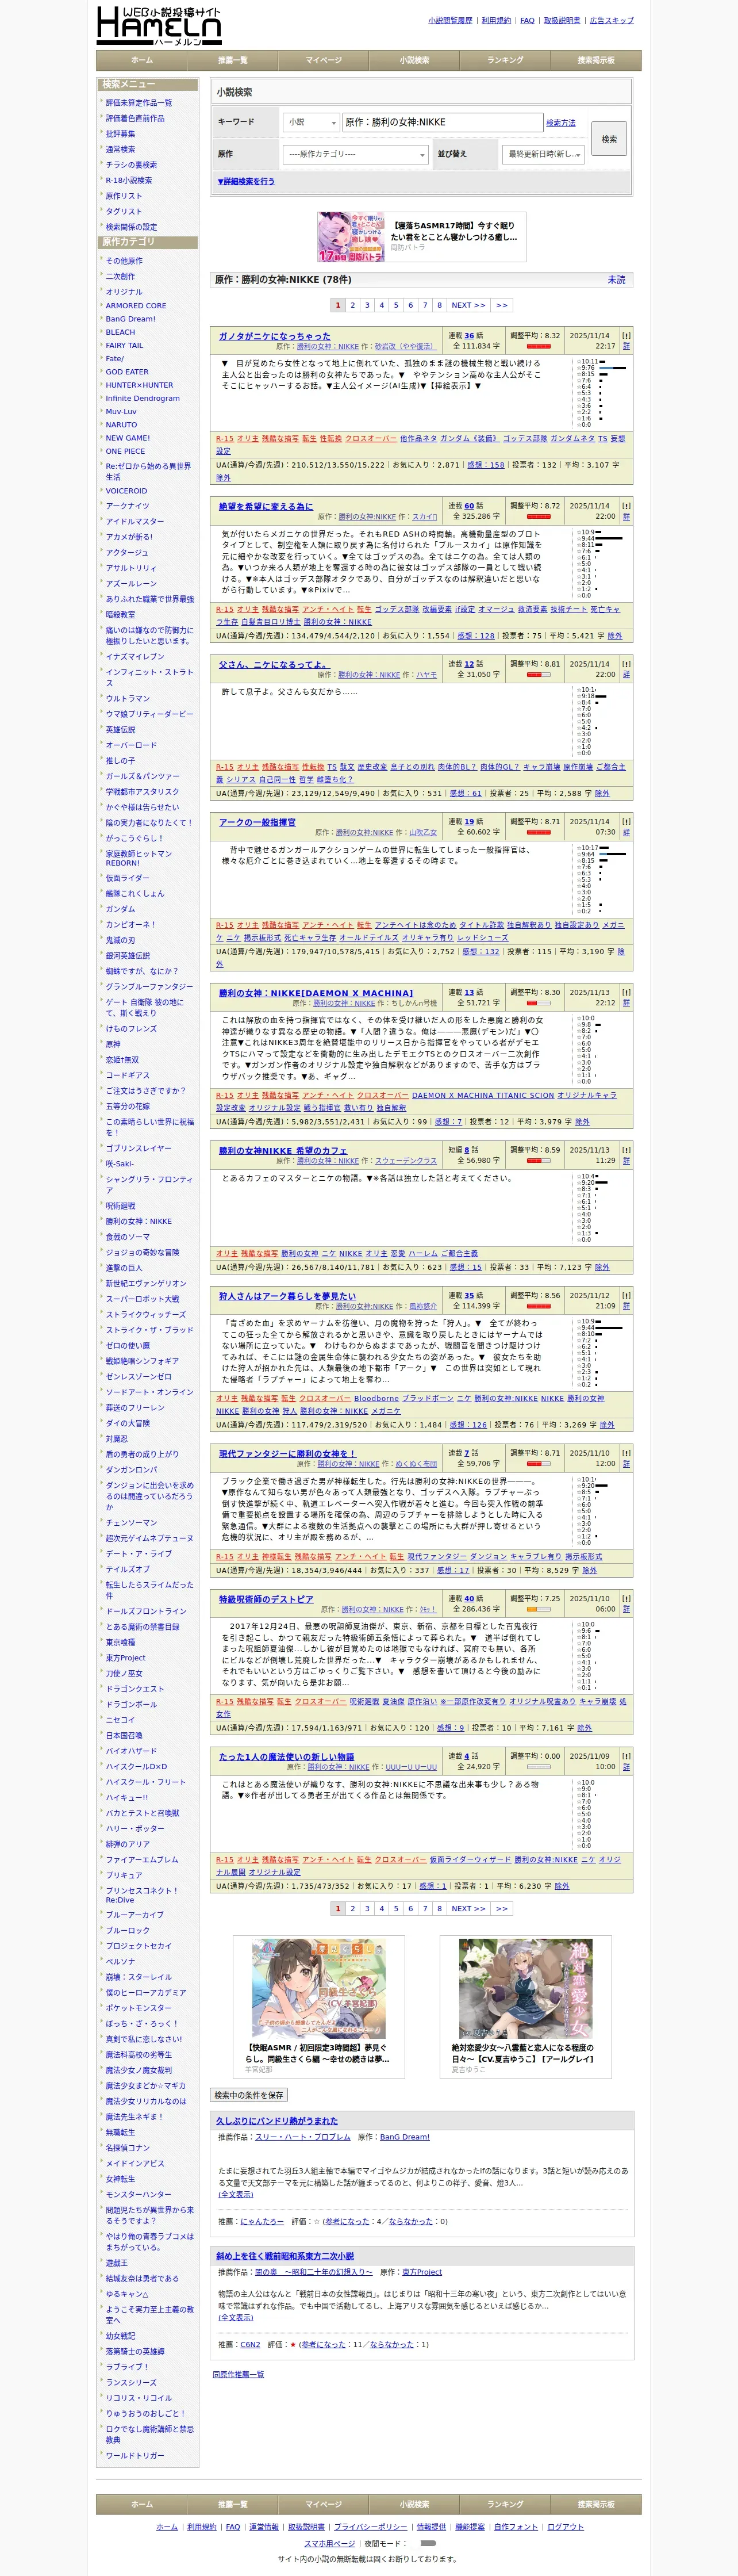Click author link 砂岩改（やや復活）
This screenshot has width=738, height=2576.
(x=406, y=347)
